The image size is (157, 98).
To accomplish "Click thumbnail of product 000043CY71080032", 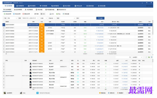I will tap(31, 64).
